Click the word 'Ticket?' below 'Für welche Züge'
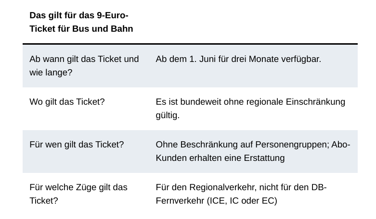The height and width of the screenshot is (219, 376). (44, 201)
